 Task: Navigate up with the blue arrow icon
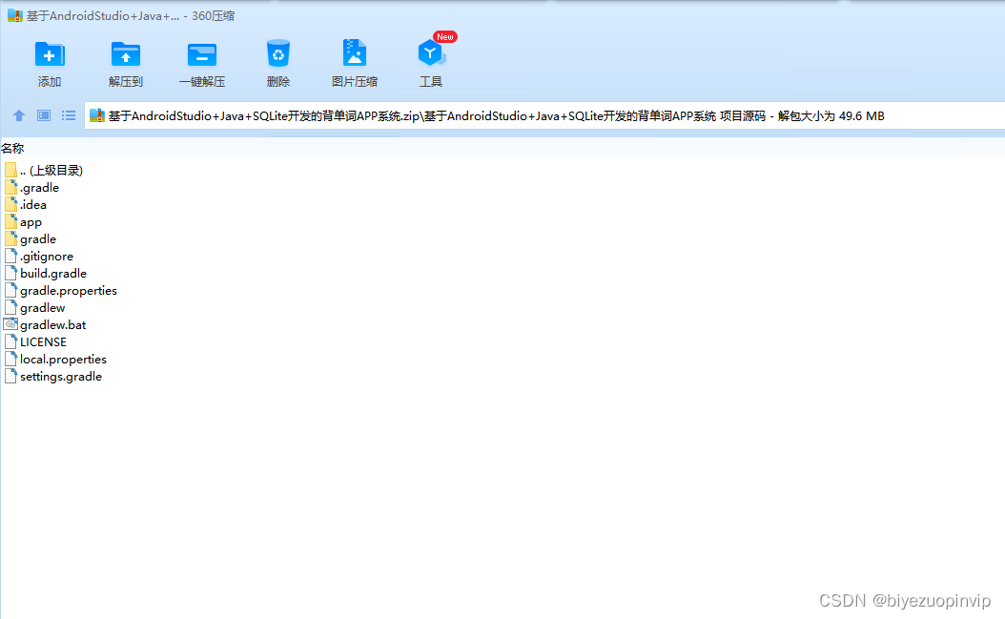point(18,115)
